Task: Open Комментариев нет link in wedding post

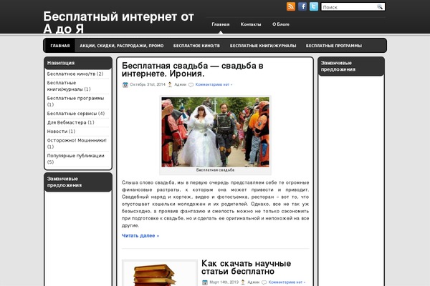Action: click(214, 84)
